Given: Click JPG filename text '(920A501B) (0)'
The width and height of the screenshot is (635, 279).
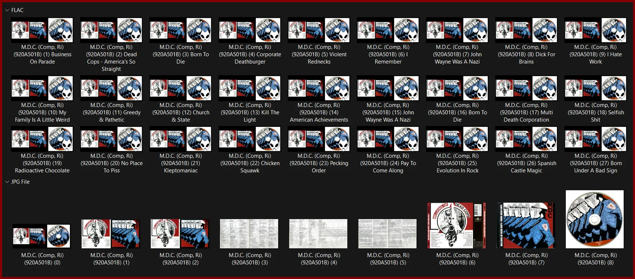Looking at the screenshot, I should (x=42, y=263).
